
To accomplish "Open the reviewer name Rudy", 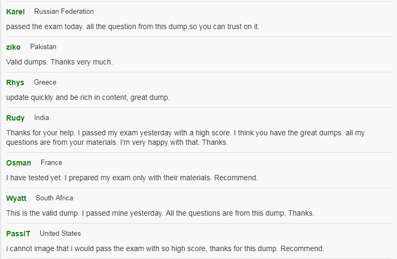I will tap(15, 118).
